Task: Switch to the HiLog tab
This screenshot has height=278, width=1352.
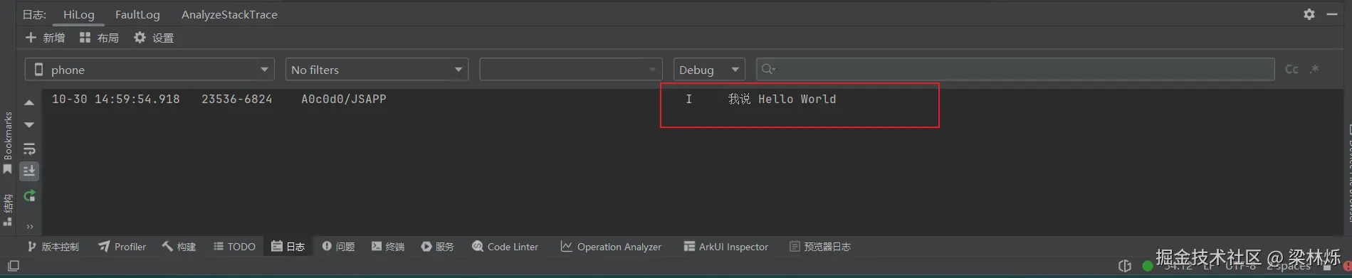Action: click(x=78, y=14)
